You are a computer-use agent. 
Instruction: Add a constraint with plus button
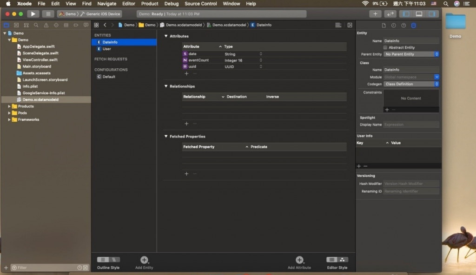[x=387, y=110]
